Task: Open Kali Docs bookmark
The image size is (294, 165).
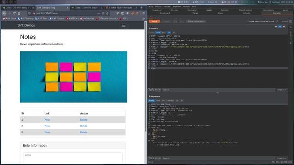Action: [73, 18]
